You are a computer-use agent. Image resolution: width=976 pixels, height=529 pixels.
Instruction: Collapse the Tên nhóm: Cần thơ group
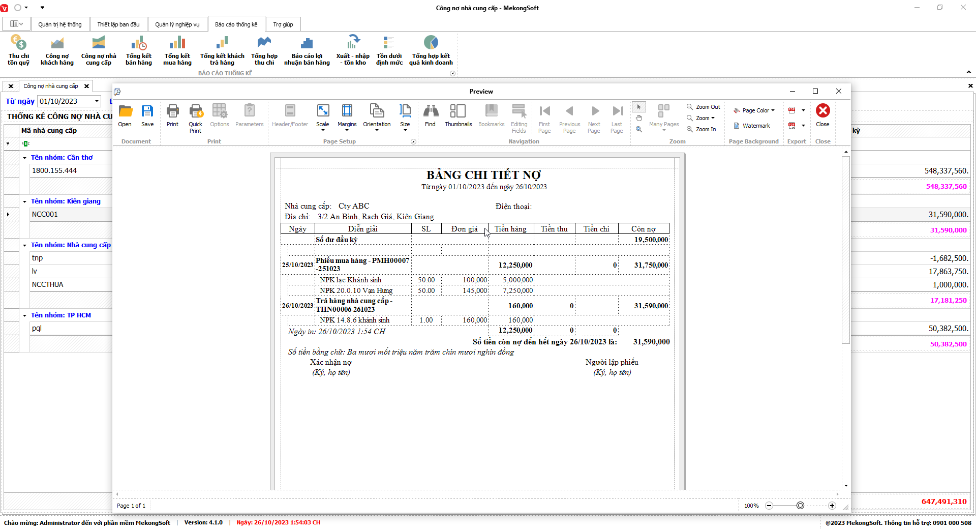click(25, 158)
